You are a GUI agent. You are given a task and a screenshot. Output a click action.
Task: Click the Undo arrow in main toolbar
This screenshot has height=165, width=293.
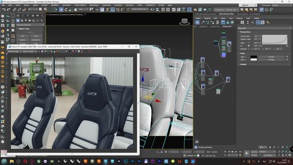click(4, 9)
